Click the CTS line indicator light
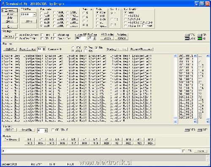211x167 pixels. (x=187, y=35)
